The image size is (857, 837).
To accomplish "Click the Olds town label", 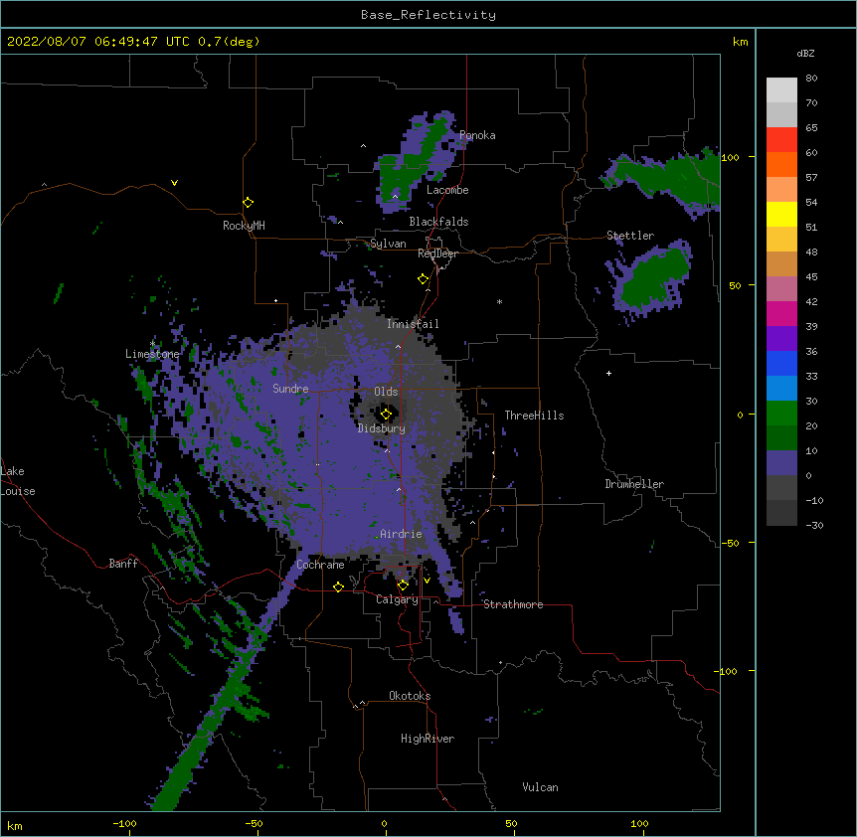I will click(386, 392).
